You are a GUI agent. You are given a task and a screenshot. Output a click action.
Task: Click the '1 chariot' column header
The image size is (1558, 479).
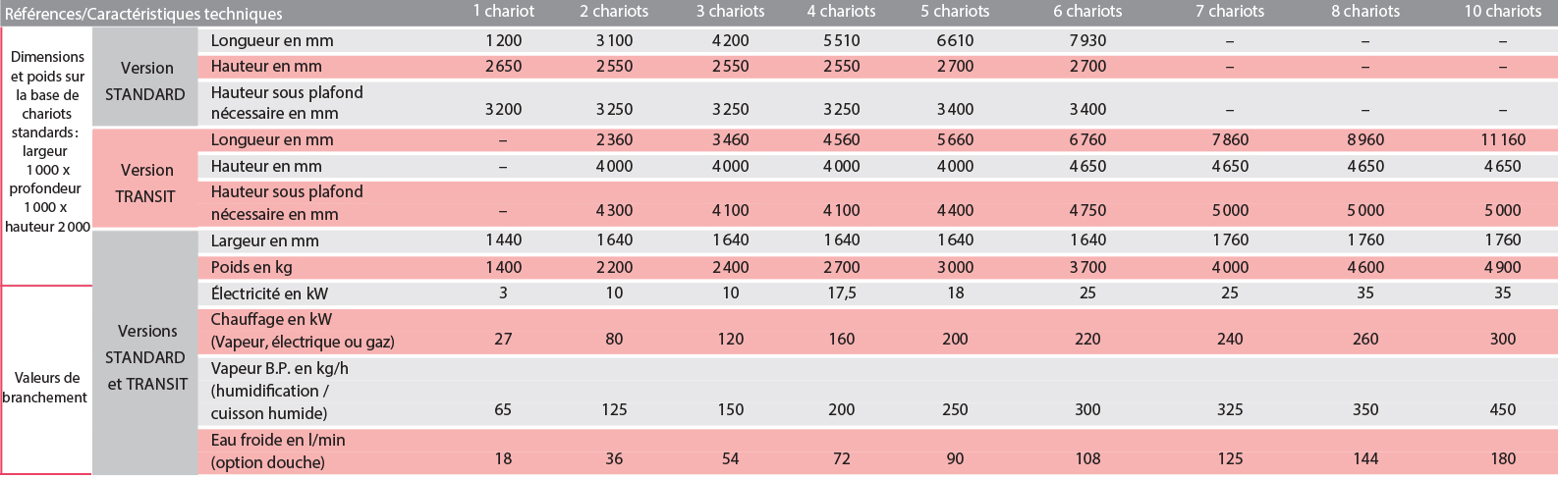tap(503, 12)
